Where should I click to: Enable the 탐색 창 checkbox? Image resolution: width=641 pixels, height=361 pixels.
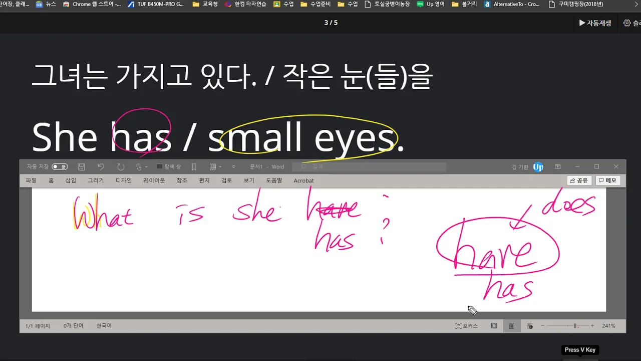coord(160,166)
